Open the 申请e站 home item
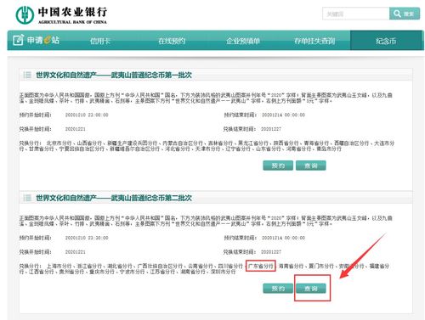Image resolution: width=425 pixels, height=320 pixels. [x=37, y=40]
